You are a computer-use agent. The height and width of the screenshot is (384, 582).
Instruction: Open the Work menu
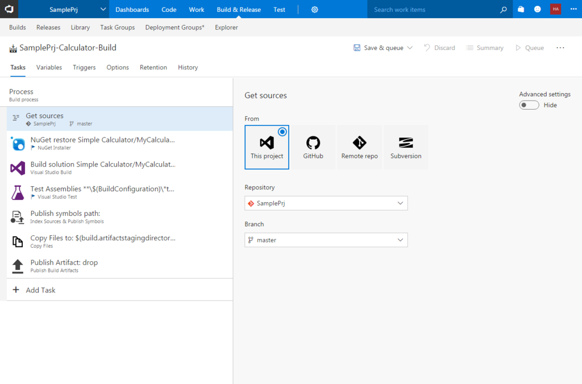tap(196, 10)
